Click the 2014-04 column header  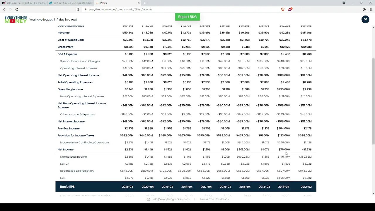click(x=264, y=187)
